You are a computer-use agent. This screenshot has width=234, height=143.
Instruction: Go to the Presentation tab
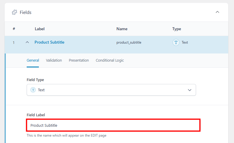point(79,60)
